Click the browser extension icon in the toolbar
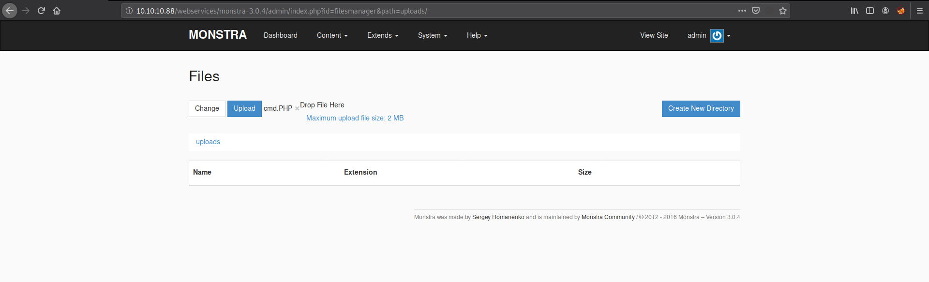929x282 pixels. 901,11
